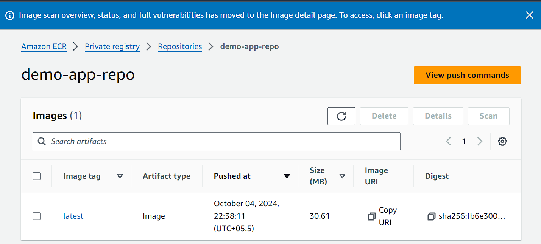Click the Image artifact type label
This screenshot has height=244, width=541.
[154, 216]
